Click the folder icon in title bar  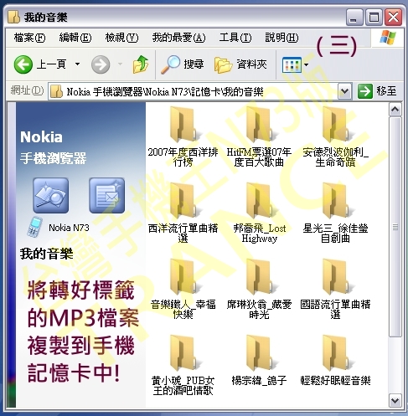[x=13, y=17]
